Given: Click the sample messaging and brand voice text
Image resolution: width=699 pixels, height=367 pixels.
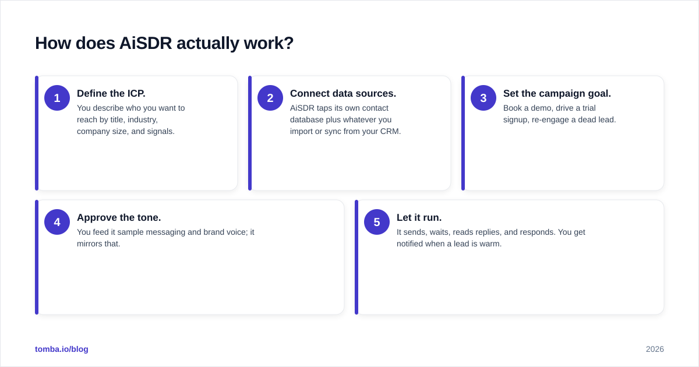Looking at the screenshot, I should click(x=165, y=238).
